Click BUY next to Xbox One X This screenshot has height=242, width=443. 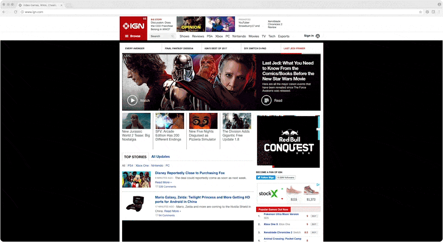pyautogui.click(x=314, y=224)
